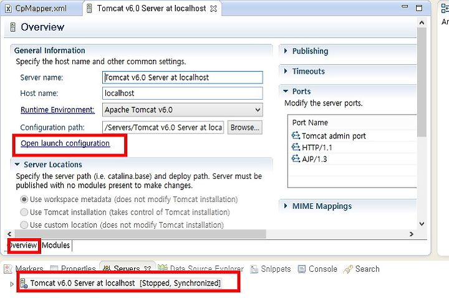Click the scroll down arrow

[422, 224]
